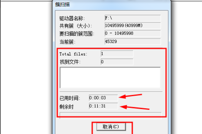Click the 找到文件 label text
Viewport: 202px width, 134px height.
pos(70,62)
